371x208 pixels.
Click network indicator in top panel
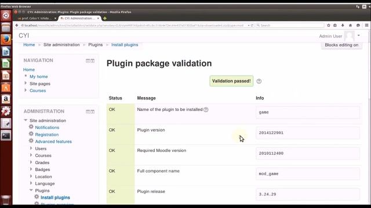tap(358, 6)
